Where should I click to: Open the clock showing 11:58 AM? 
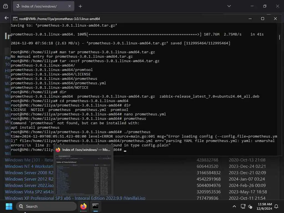coord(264,206)
